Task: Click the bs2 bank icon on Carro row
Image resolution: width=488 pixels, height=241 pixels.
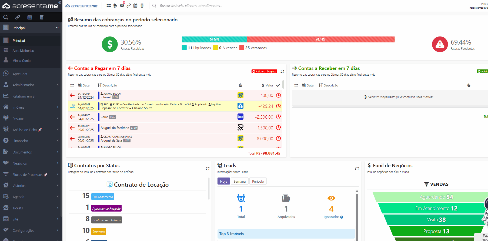Action: tap(240, 117)
